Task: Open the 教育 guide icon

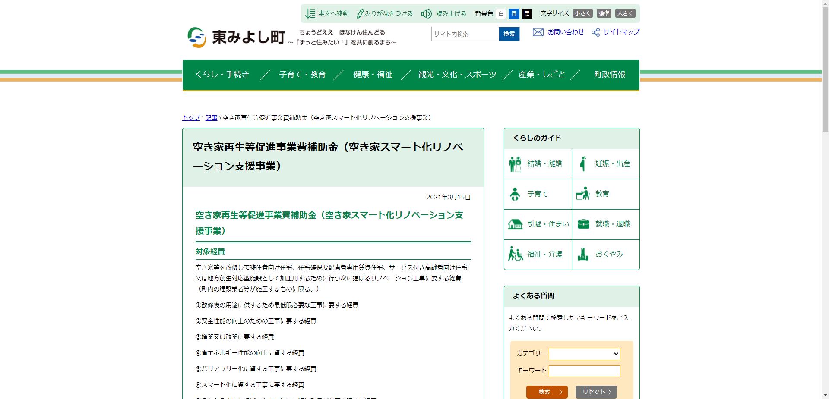Action: [583, 194]
